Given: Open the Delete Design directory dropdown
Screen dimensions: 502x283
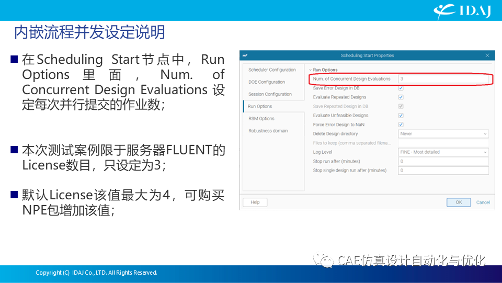Looking at the screenshot, I should pos(443,134).
